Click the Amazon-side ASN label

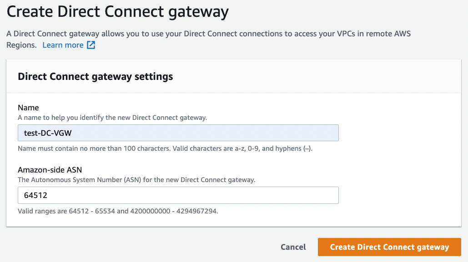(50, 170)
